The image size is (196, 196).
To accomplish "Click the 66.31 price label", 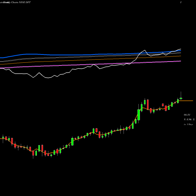I will tap(187, 115).
